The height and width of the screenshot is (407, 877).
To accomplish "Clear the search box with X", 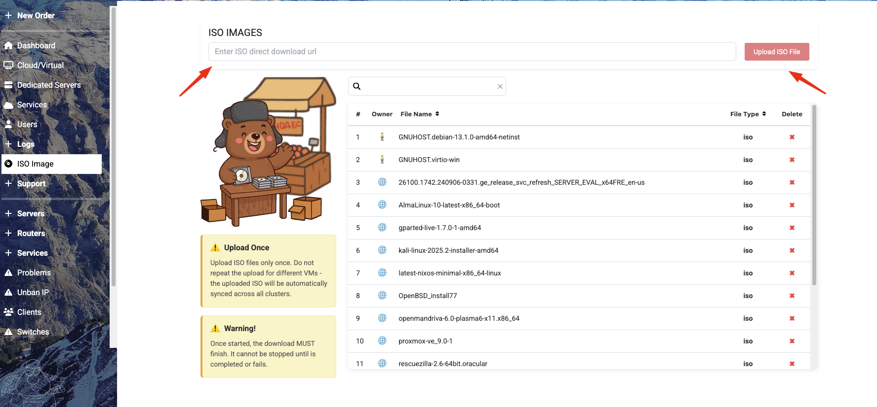I will click(500, 86).
